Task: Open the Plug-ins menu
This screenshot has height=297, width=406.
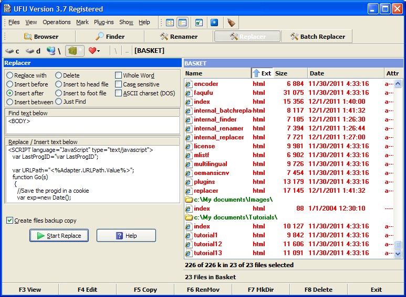Action: coord(103,23)
